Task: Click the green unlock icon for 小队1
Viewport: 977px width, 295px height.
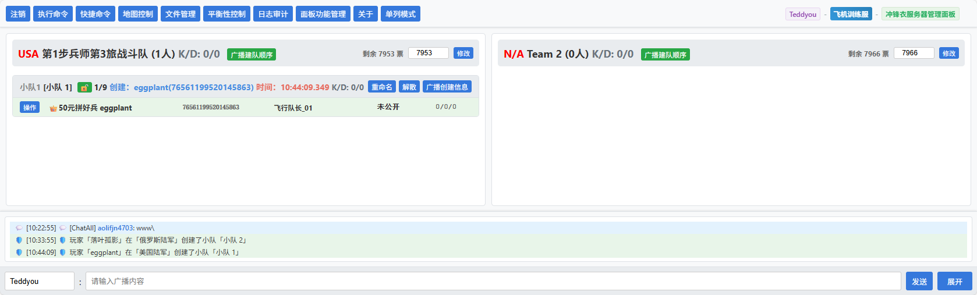Action: 84,87
